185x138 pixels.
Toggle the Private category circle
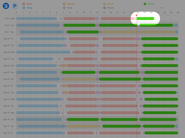pyautogui.click(x=105, y=8)
